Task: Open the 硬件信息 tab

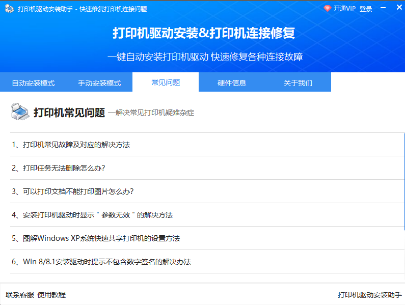Action: [x=232, y=83]
